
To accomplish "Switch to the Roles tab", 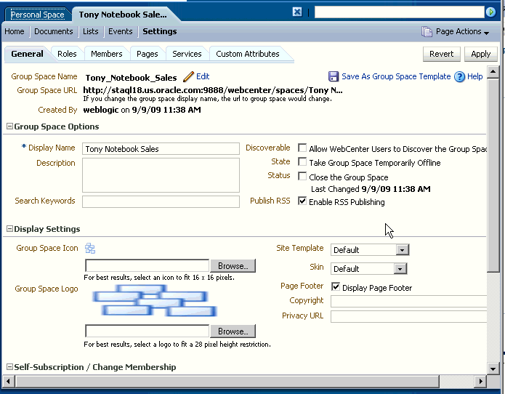I will click(67, 54).
